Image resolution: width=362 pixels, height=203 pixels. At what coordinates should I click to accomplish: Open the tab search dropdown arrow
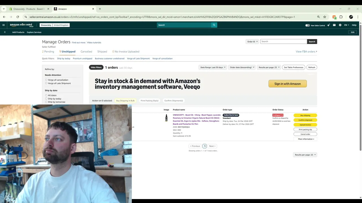point(3,9)
